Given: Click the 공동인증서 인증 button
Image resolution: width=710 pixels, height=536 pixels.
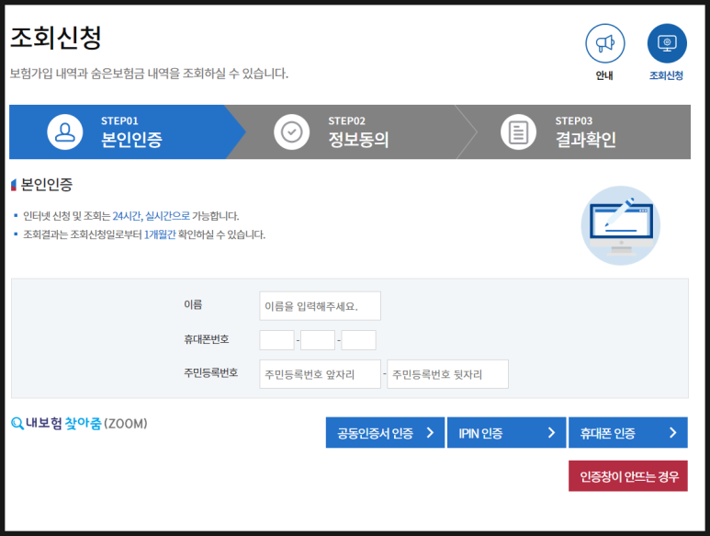Looking at the screenshot, I should pos(386,433).
